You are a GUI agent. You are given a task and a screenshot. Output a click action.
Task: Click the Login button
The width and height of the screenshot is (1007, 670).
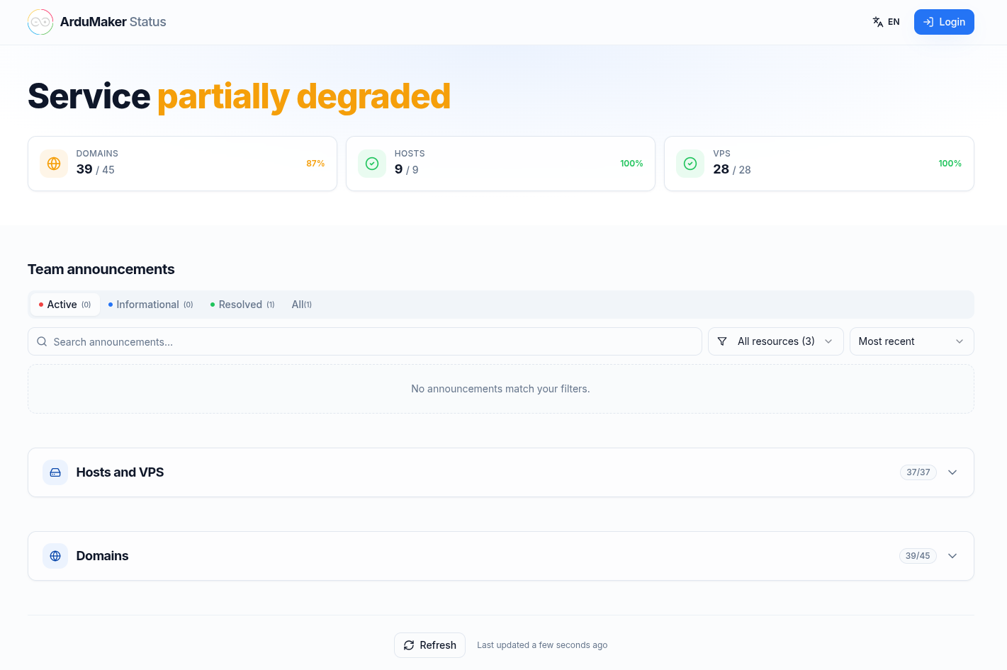[944, 22]
